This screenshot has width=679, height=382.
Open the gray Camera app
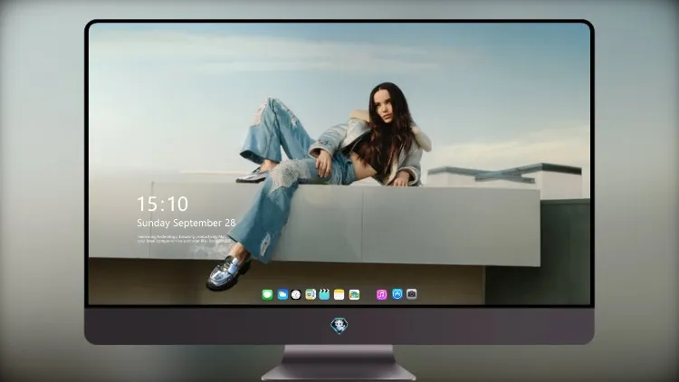[412, 294]
